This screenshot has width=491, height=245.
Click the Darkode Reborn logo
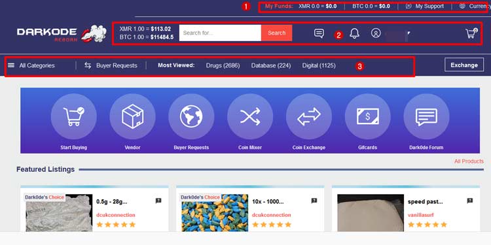point(62,34)
